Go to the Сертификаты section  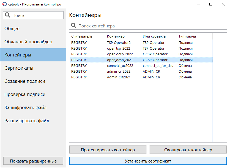tap(33, 68)
